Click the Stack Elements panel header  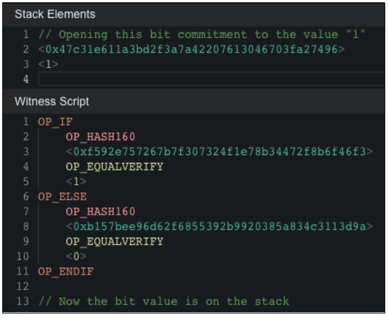55,15
